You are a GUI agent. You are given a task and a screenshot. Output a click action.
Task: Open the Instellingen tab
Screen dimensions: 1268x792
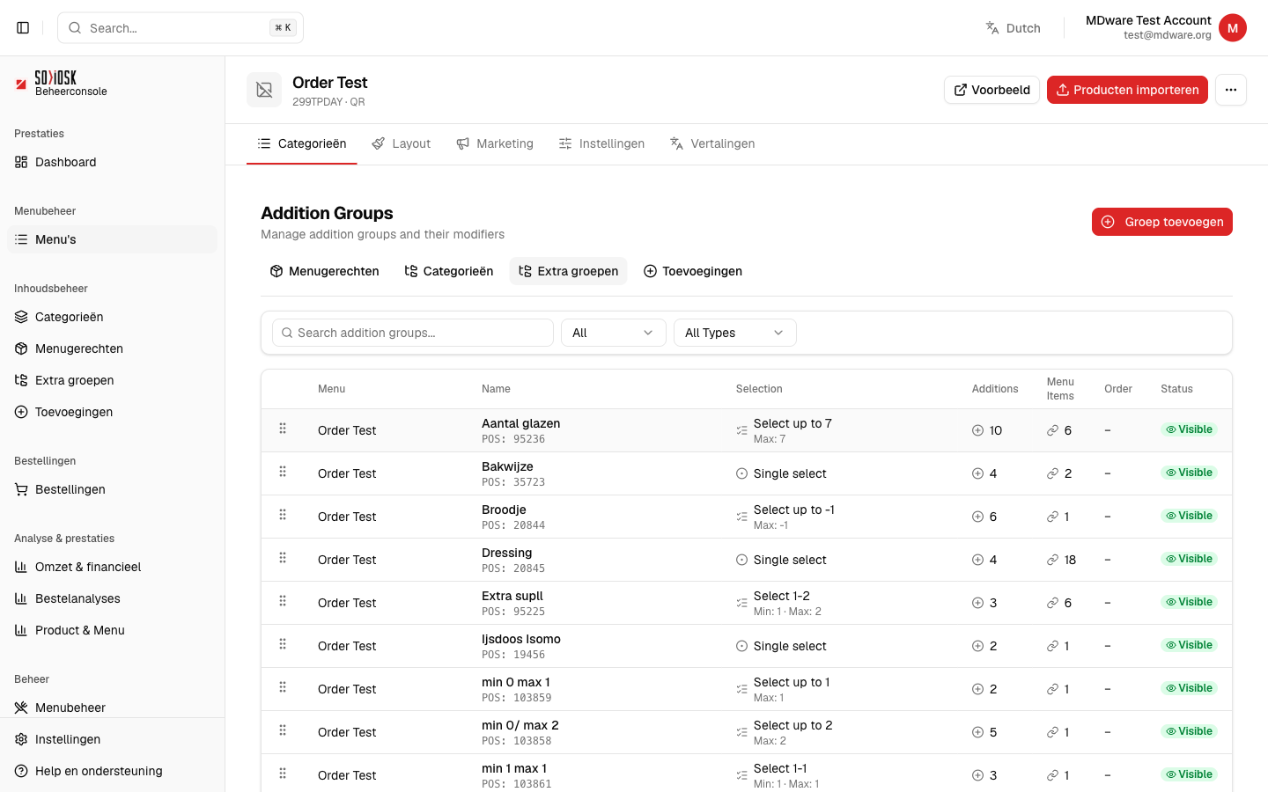point(601,143)
